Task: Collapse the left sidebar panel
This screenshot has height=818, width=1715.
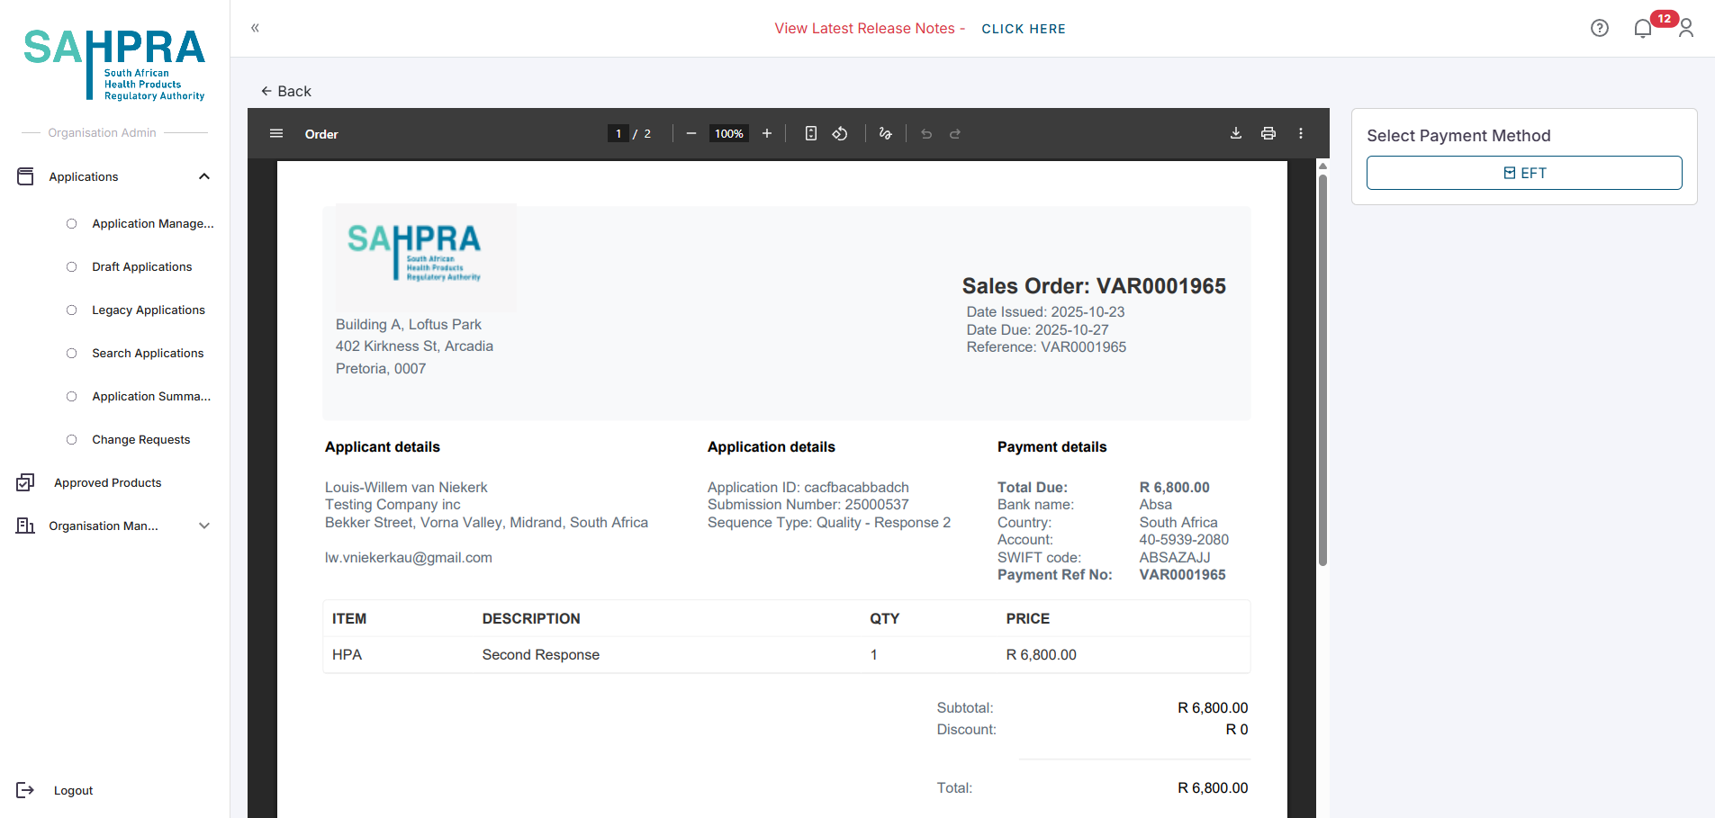Action: tap(255, 28)
